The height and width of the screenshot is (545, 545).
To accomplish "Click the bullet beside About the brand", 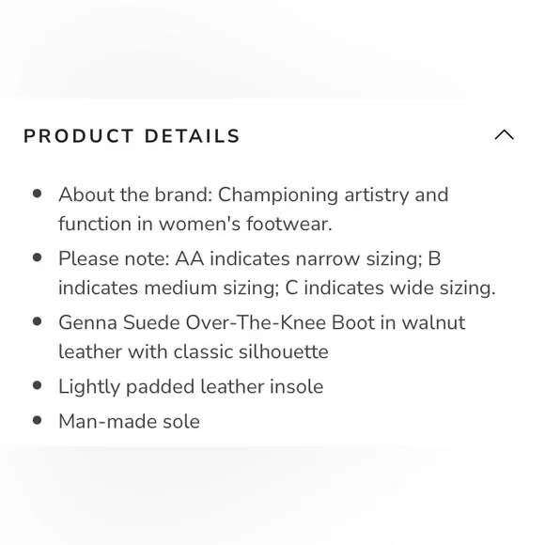I will 38,194.
